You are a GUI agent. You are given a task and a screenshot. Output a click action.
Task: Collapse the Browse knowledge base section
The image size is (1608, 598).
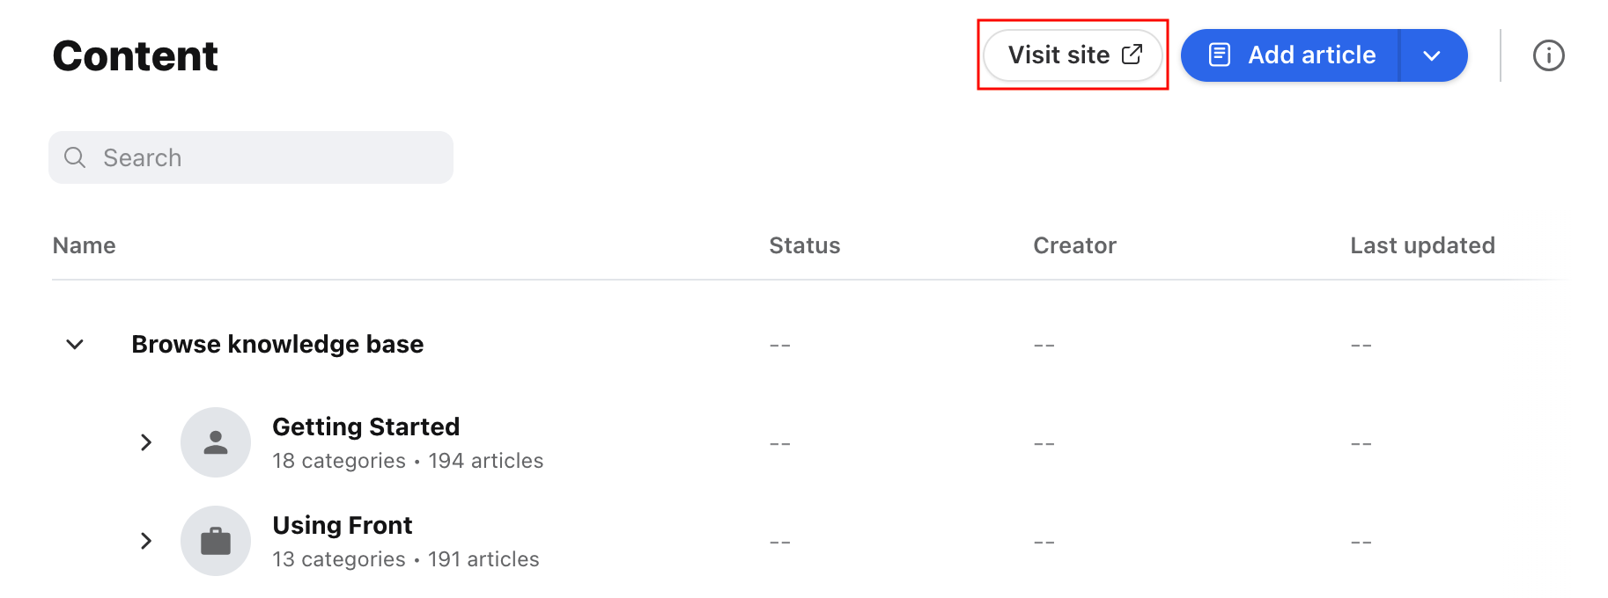tap(74, 344)
